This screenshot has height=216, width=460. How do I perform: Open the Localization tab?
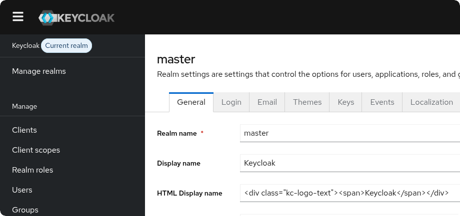click(x=431, y=102)
